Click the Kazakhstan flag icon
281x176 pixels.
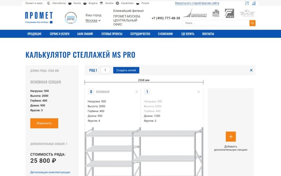point(117,3)
